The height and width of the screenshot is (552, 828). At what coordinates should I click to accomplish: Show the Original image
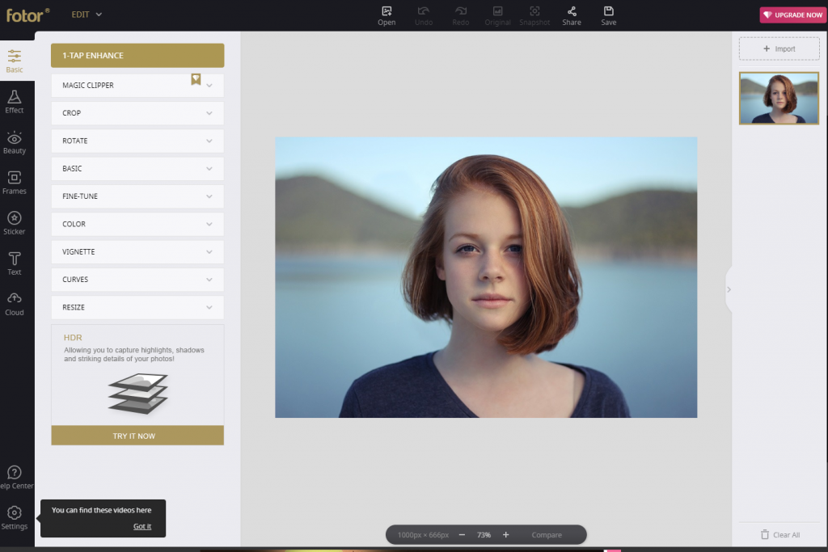click(497, 15)
